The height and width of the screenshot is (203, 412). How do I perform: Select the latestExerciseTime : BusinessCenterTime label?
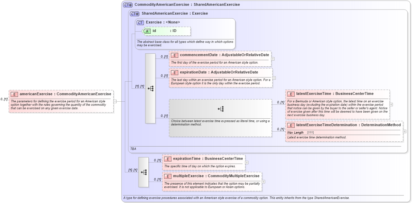coord(335,94)
